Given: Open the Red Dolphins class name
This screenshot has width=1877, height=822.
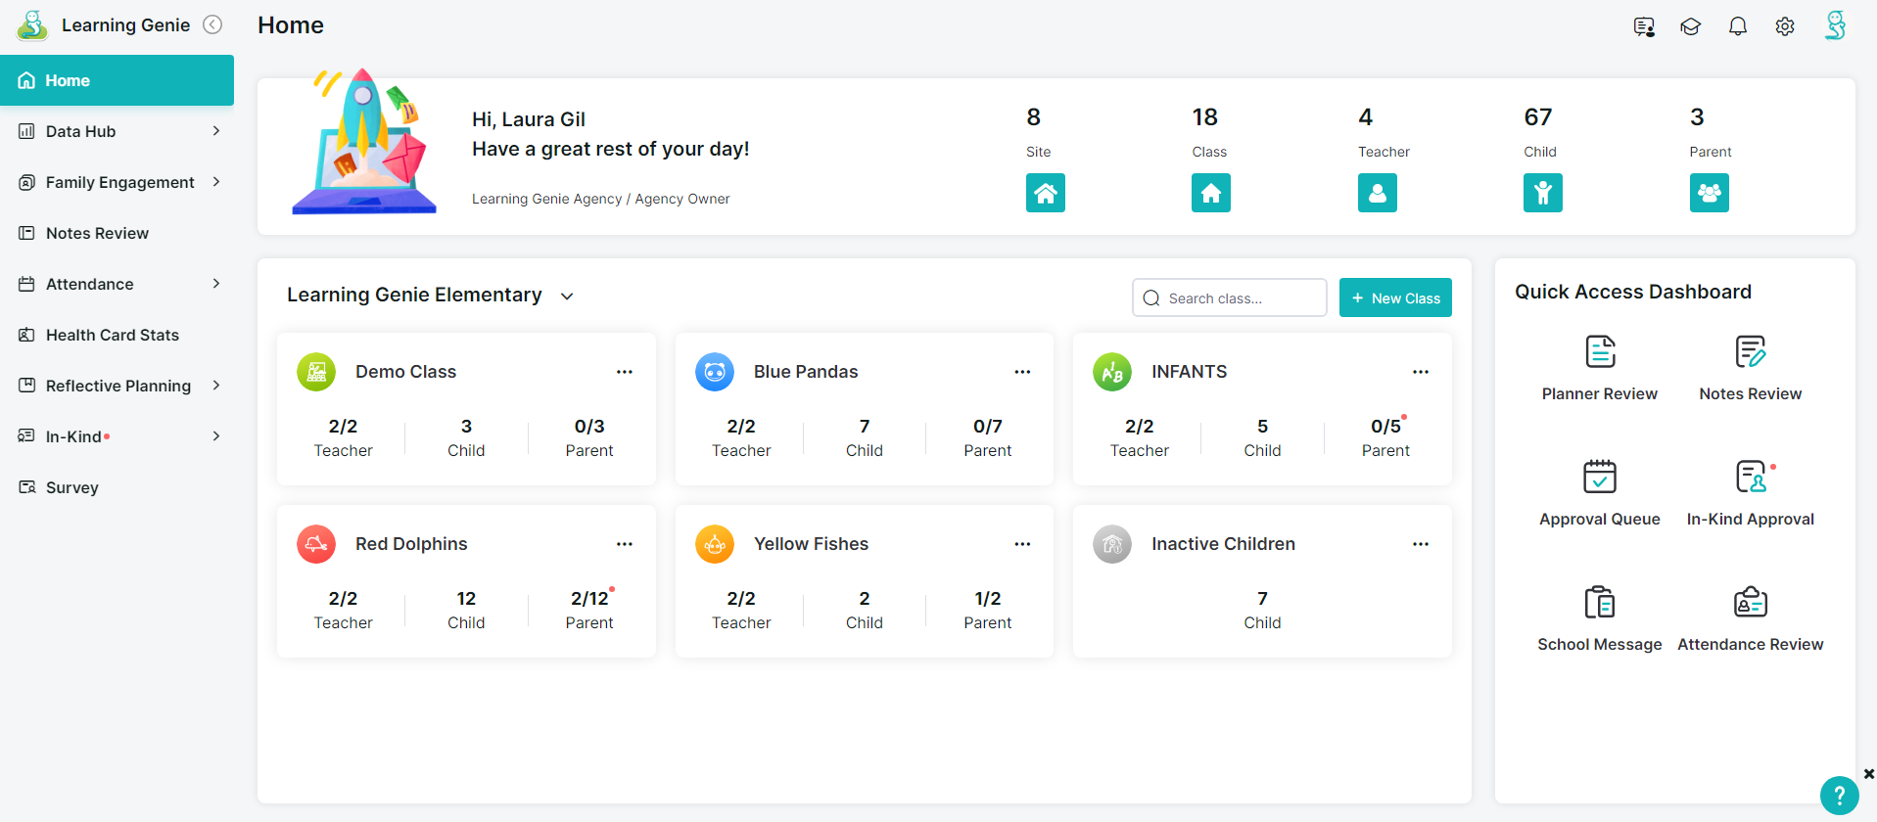Looking at the screenshot, I should [x=411, y=544].
